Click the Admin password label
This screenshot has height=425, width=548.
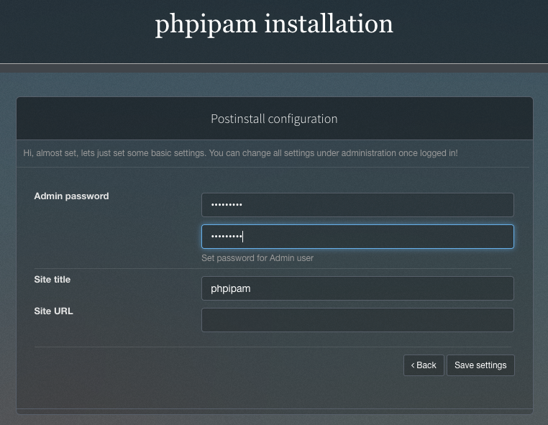pyautogui.click(x=71, y=196)
